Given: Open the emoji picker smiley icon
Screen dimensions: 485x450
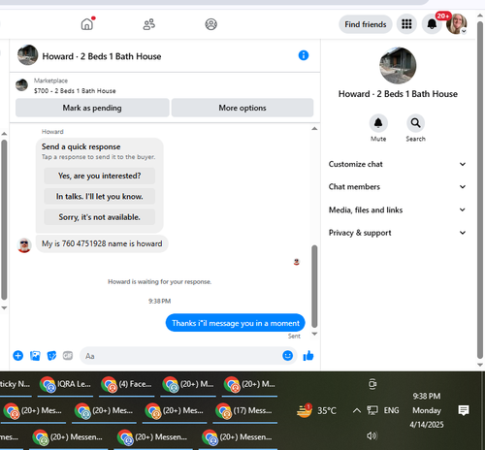Looking at the screenshot, I should pos(287,356).
